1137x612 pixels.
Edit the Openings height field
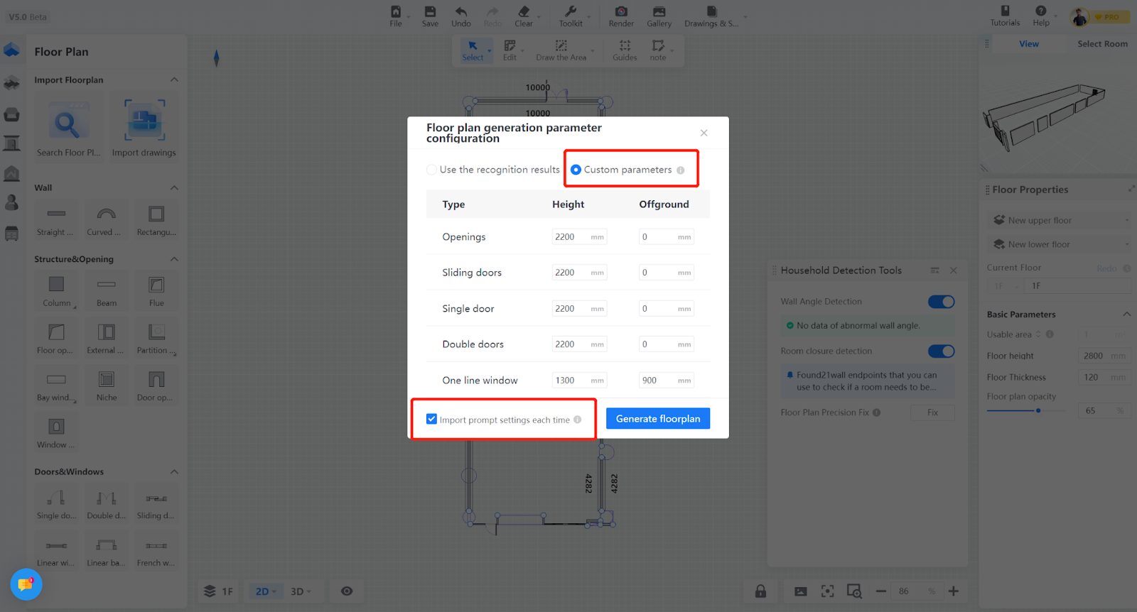point(579,237)
